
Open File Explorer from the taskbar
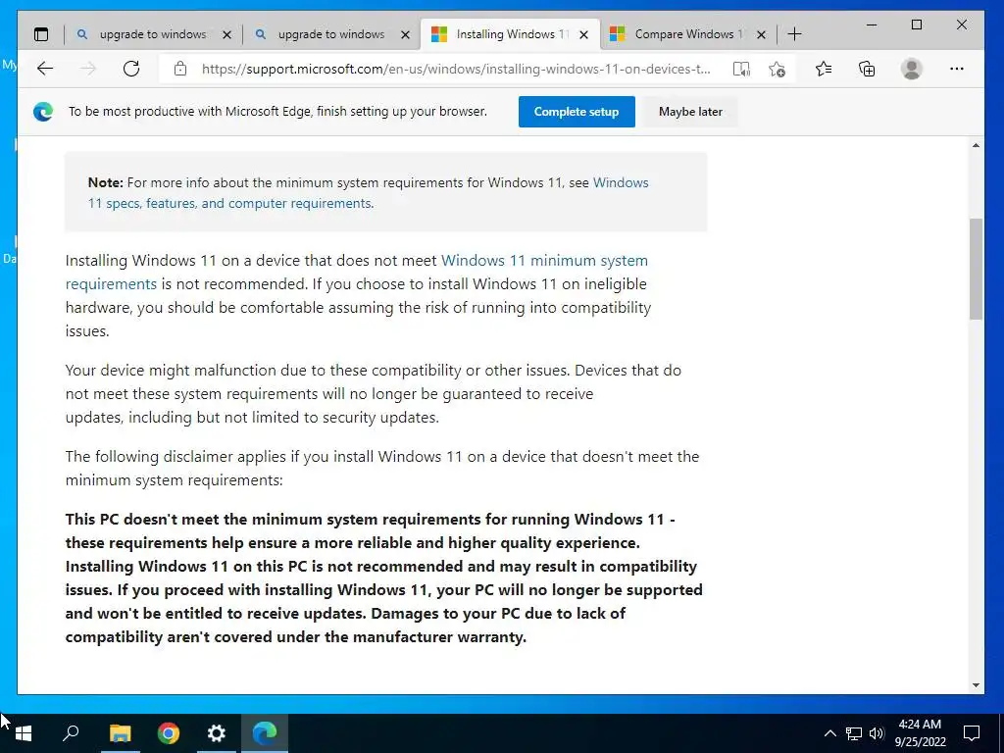(120, 733)
